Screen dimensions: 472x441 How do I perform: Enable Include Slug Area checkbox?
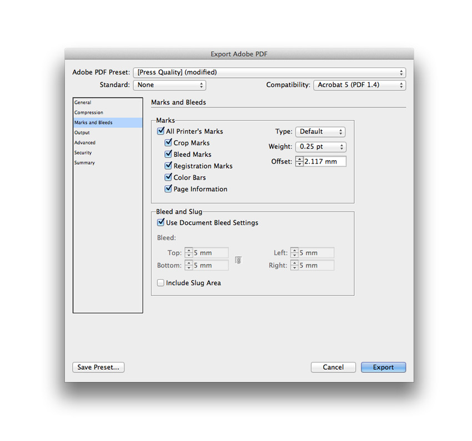pyautogui.click(x=160, y=283)
